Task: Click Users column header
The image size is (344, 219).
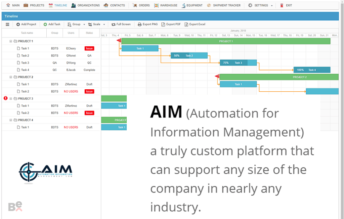Action: [71, 33]
